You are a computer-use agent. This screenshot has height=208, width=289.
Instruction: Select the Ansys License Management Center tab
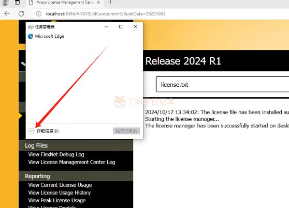[x=65, y=3]
